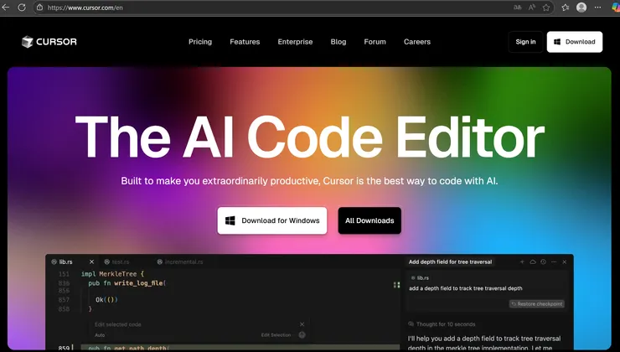
Task: Close the chat panel
Action: point(564,261)
